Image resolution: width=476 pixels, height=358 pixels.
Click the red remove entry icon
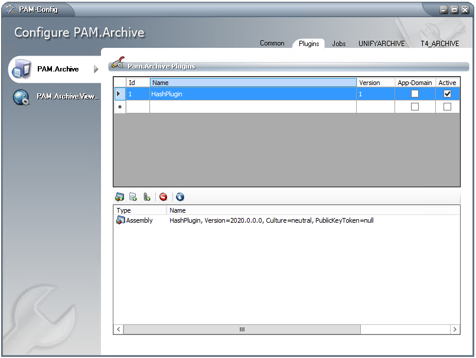click(164, 197)
